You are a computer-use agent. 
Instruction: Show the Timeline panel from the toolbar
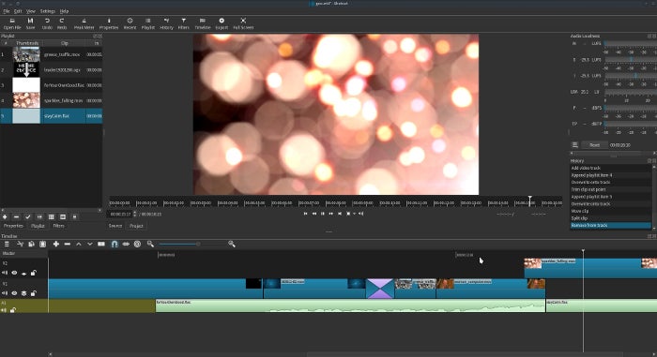(203, 23)
